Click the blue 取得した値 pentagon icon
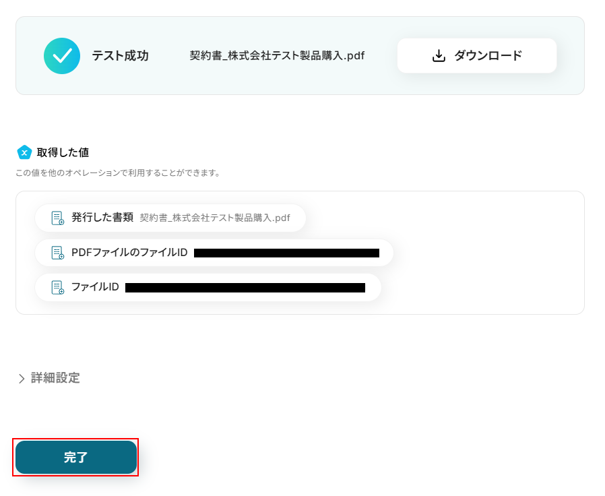Viewport: 605px width, 496px height. [x=24, y=152]
